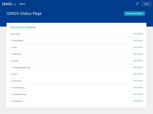Select the Control-Center row label
The height and width of the screenshot is (114, 153).
(15, 34)
